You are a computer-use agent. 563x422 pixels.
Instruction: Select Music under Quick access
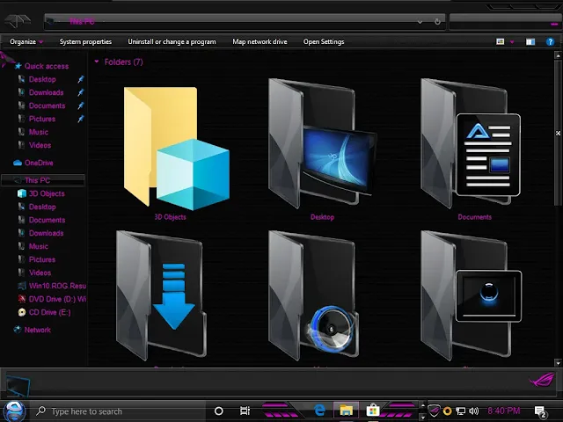(x=38, y=132)
